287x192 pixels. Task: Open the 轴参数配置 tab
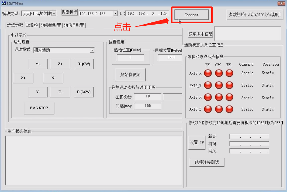tap(51, 25)
